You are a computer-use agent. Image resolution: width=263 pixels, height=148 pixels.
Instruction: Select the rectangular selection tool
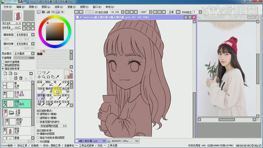pos(39,72)
